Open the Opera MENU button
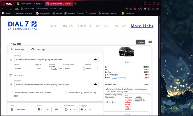Image resolution: width=193 pixels, height=116 pixels. pos(8,4)
